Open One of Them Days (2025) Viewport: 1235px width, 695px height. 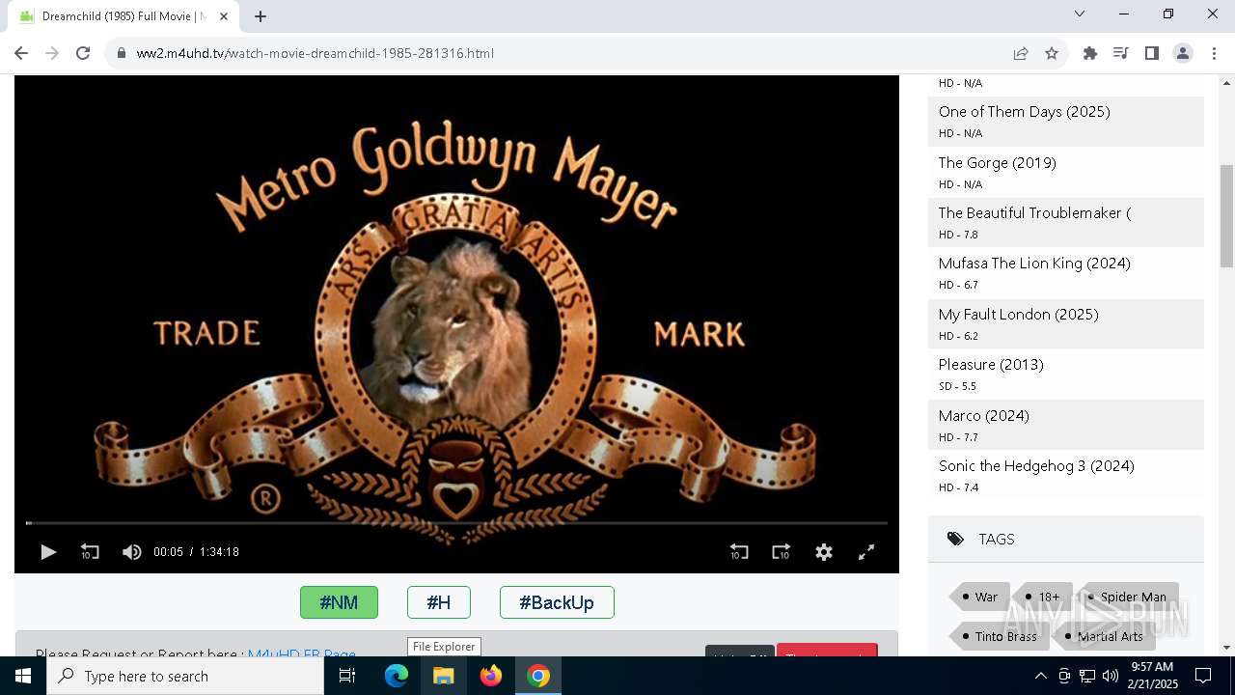pos(1025,112)
